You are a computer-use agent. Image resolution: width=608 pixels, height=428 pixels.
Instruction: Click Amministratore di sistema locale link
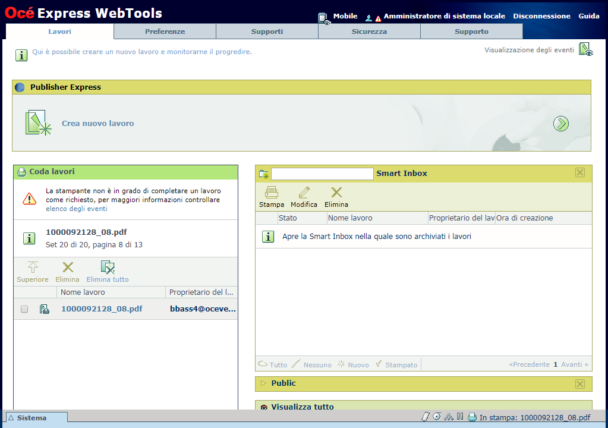point(445,16)
